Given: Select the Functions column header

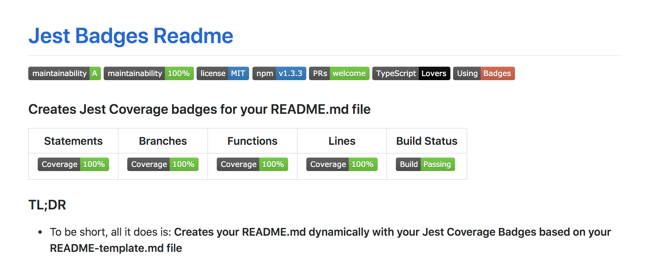Looking at the screenshot, I should 252,141.
